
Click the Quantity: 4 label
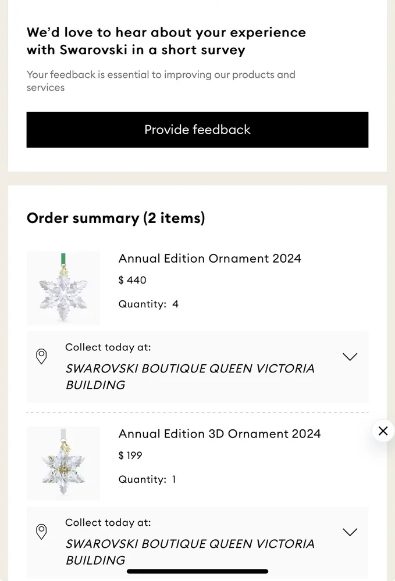click(148, 304)
